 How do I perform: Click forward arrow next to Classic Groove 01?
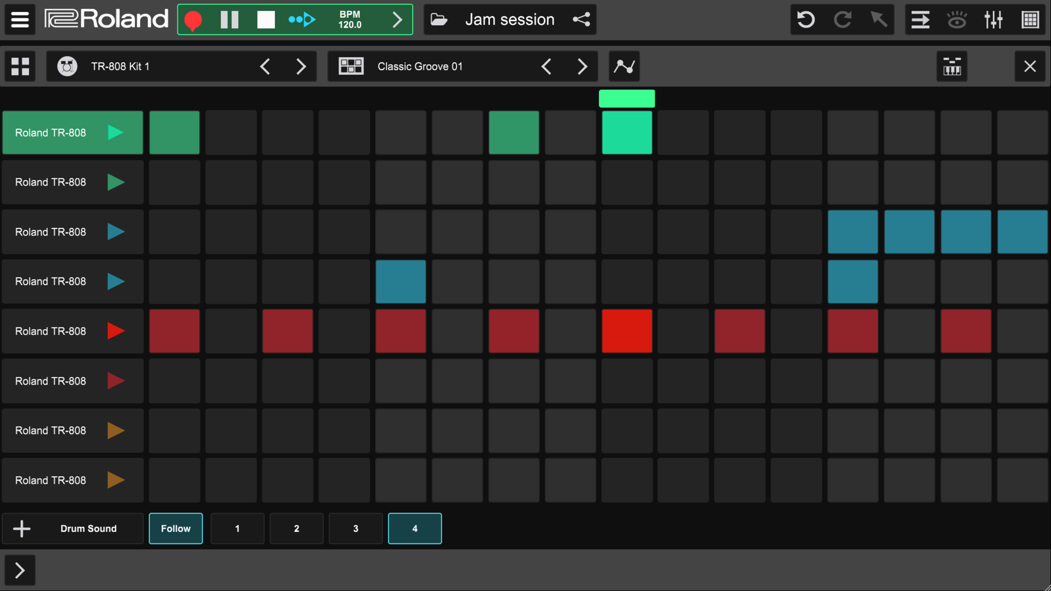click(583, 67)
